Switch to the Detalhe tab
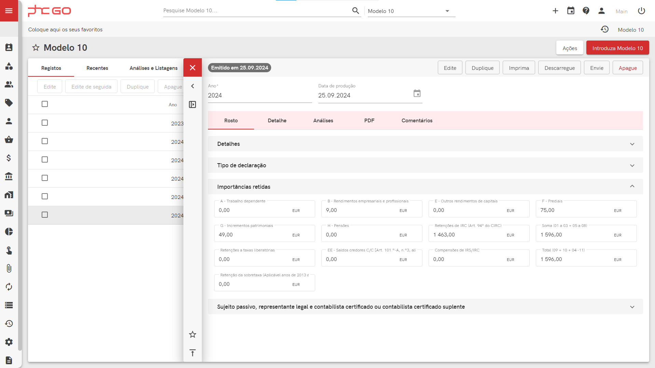The height and width of the screenshot is (368, 655). [x=277, y=121]
